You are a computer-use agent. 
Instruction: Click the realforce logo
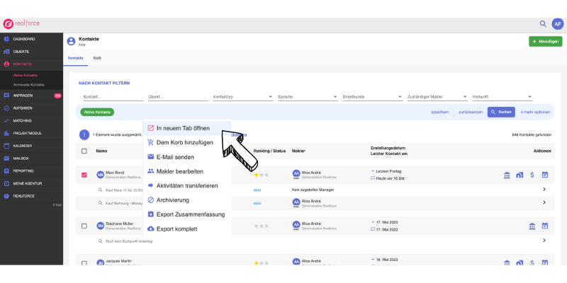(21, 24)
